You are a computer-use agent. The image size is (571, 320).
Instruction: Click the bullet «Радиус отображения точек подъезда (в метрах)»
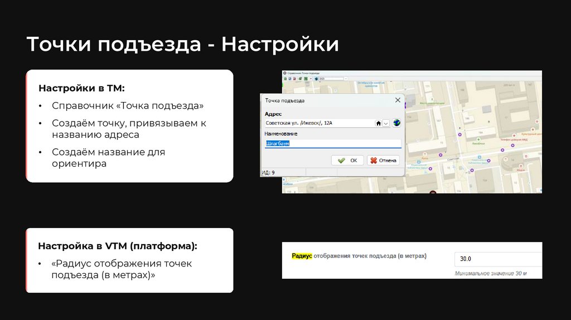122,269
